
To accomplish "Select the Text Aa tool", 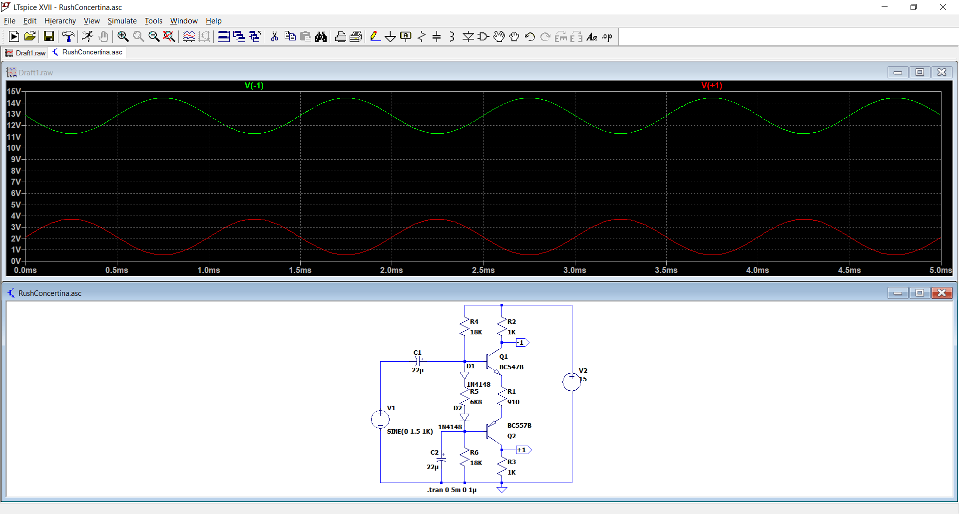I will 592,36.
